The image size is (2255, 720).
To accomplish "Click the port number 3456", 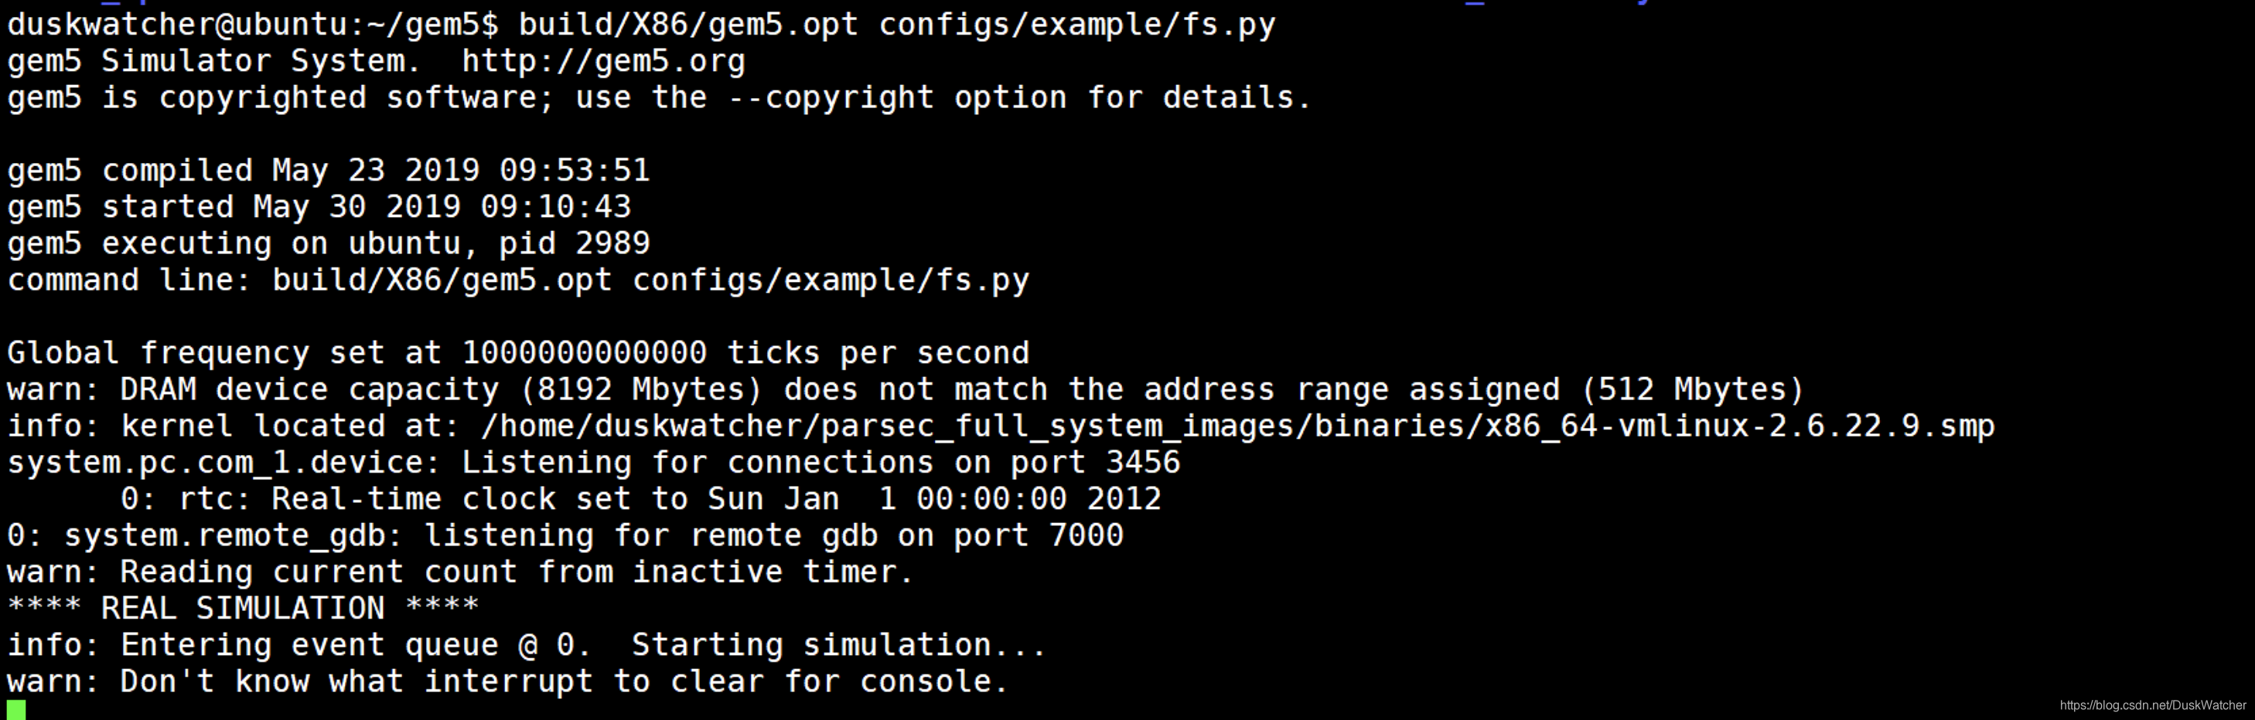I will click(1142, 462).
